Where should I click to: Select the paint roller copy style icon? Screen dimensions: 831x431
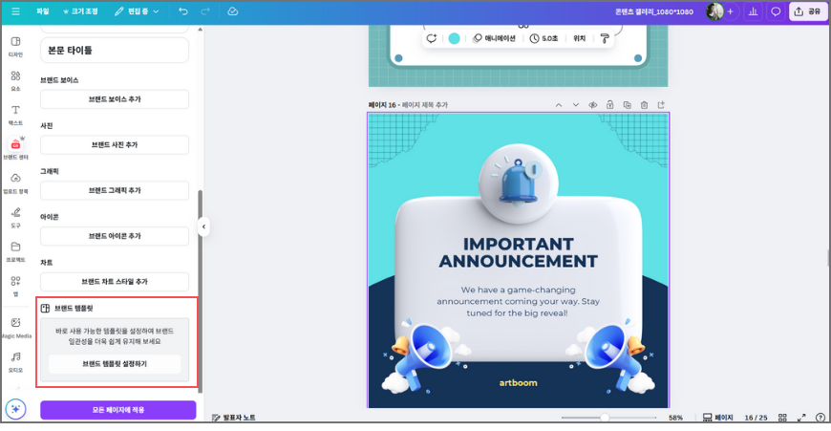[605, 38]
